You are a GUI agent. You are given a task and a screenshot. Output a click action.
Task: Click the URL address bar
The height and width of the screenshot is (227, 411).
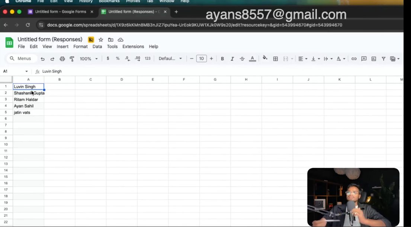[x=195, y=25]
